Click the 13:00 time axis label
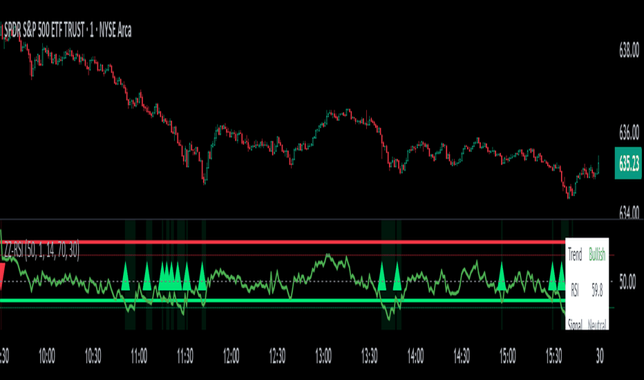Viewport: 644px width, 380px height. (323, 357)
